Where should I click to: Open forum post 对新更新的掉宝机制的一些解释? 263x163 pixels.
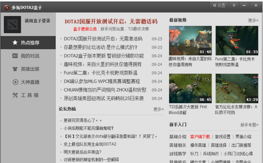(x=91, y=160)
